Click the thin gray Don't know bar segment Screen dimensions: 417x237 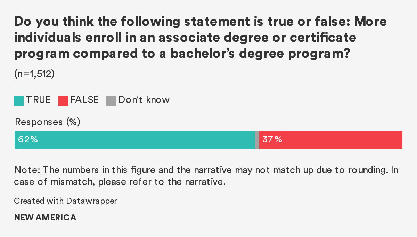257,140
